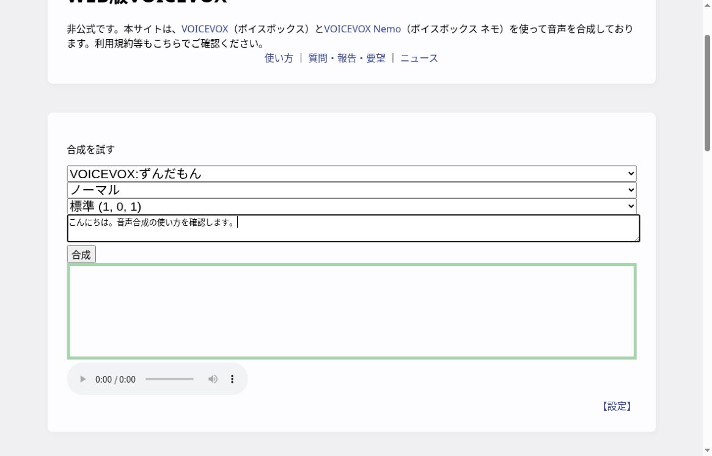Image resolution: width=712 pixels, height=456 pixels.
Task: Play the synthesized audio
Action: 83,379
